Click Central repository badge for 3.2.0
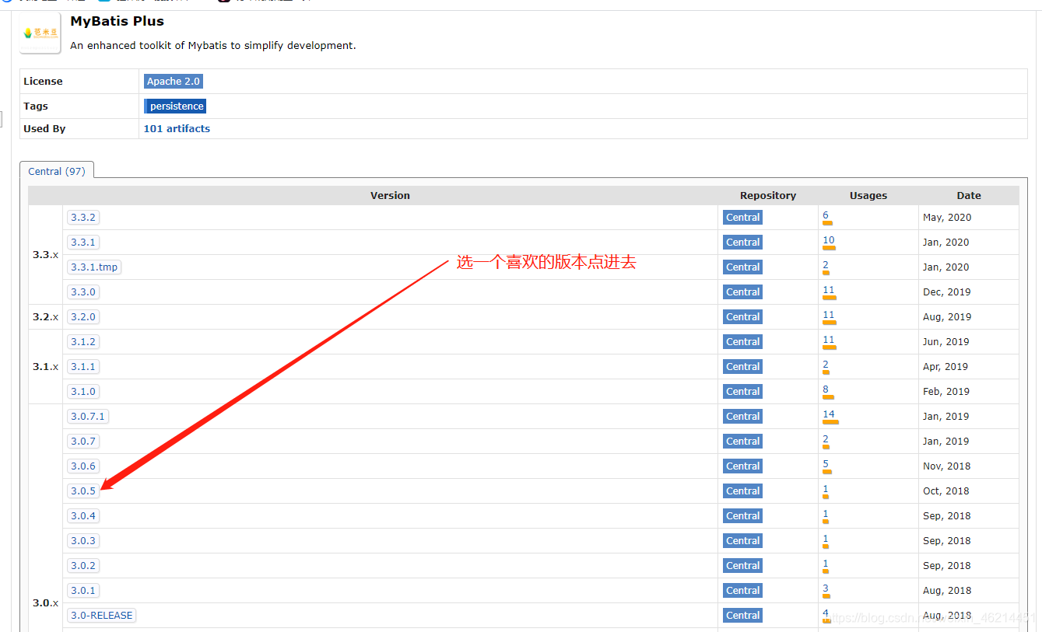This screenshot has height=632, width=1042. 742,317
